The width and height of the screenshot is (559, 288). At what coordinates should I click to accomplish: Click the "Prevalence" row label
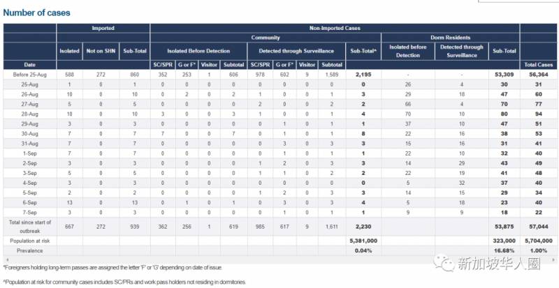[29, 250]
